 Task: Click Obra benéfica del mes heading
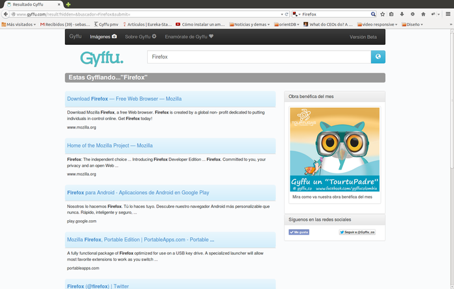[x=311, y=97]
